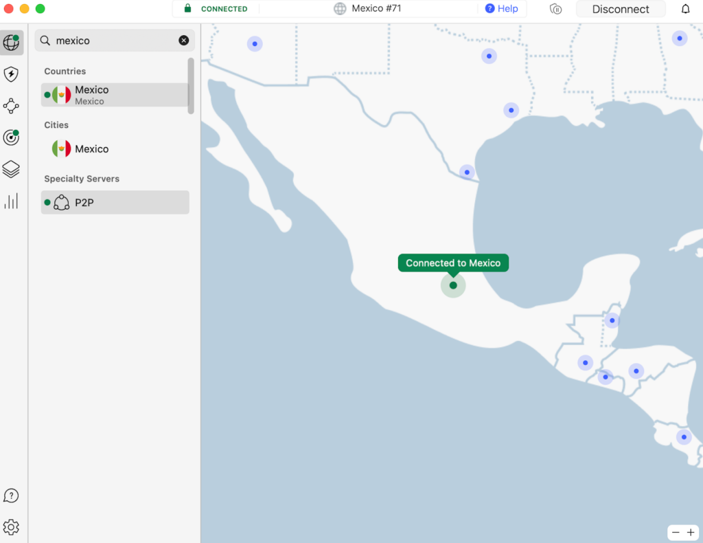Click the CONNECTED status text
This screenshot has width=703, height=543.
(224, 9)
